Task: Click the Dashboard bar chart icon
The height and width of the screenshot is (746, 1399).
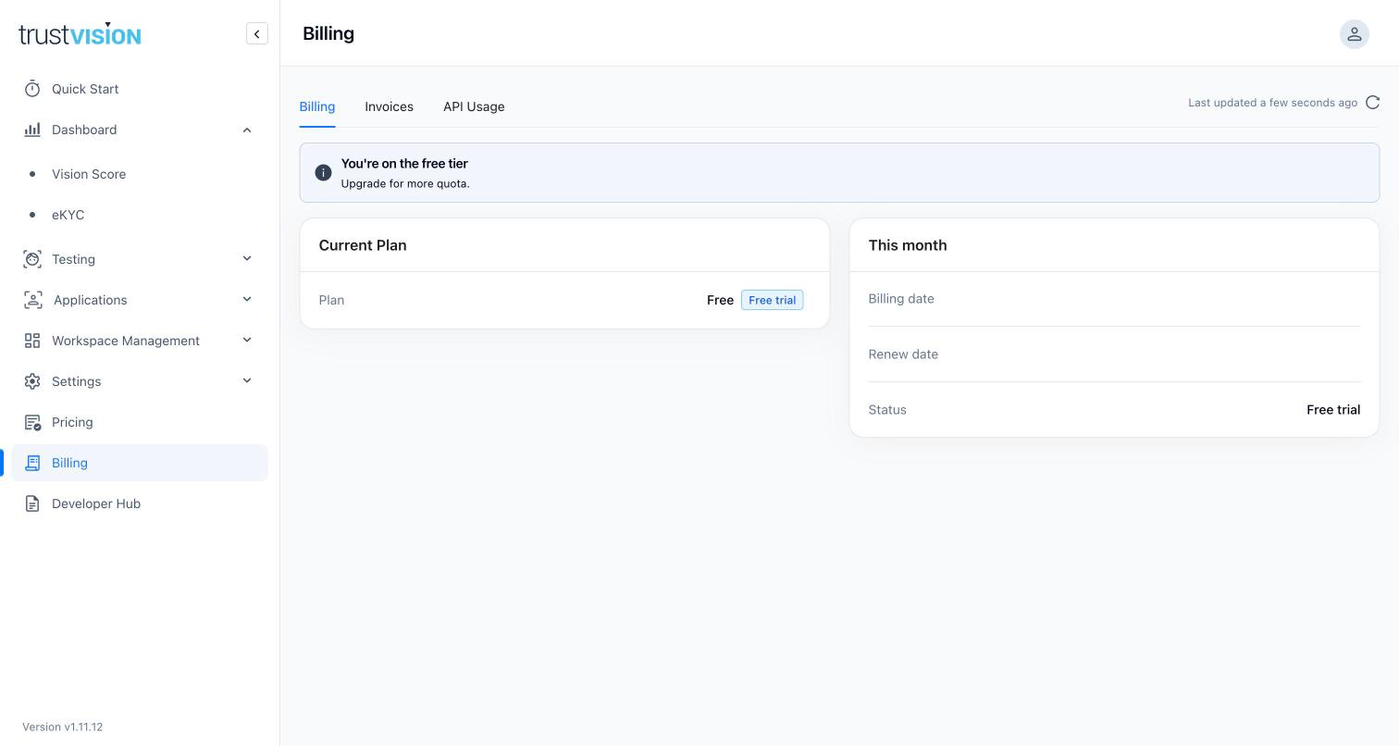Action: click(32, 130)
